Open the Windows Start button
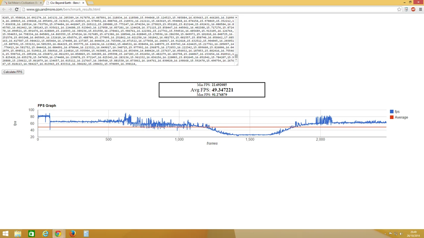424x238 pixels. [x=6, y=234]
